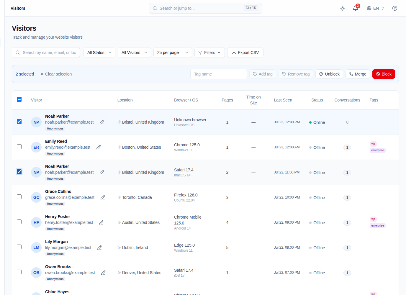The height and width of the screenshot is (295, 406).
Task: Click the GC avatar for Grace Collins
Action: (x=36, y=197)
